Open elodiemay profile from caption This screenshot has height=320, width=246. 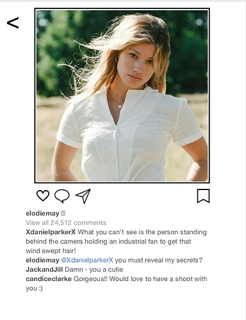coord(42,213)
